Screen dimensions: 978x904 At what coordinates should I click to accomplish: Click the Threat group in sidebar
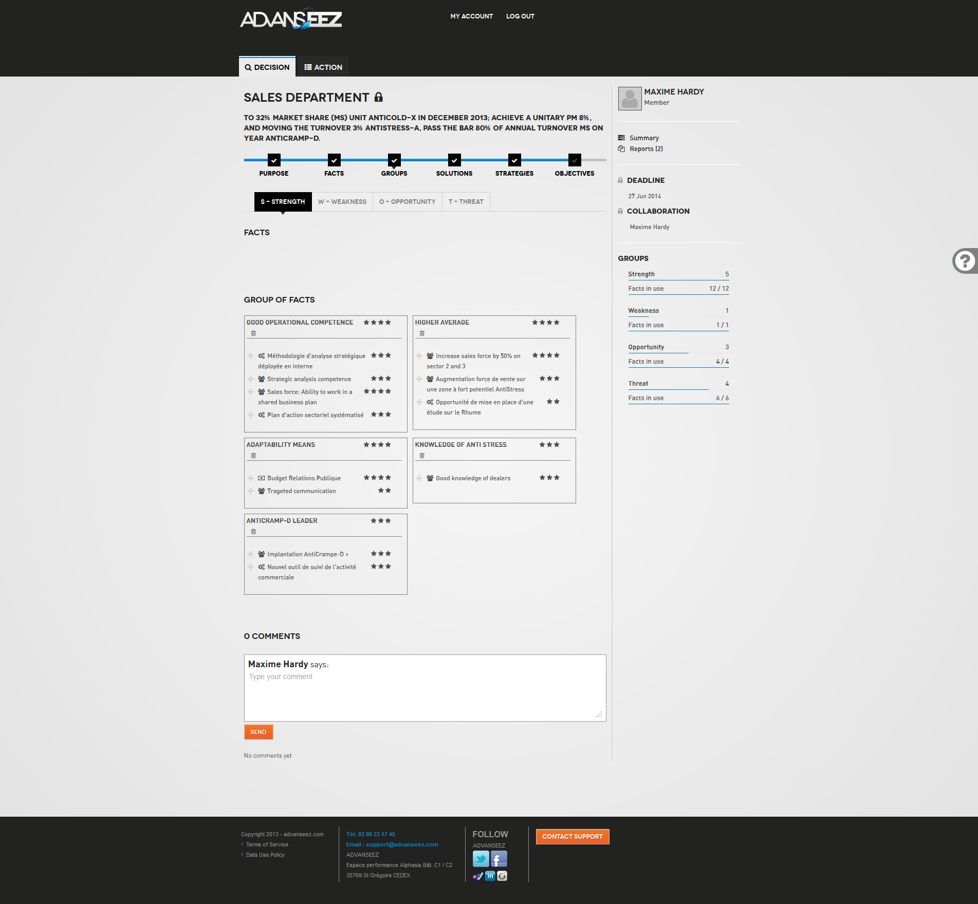678,384
